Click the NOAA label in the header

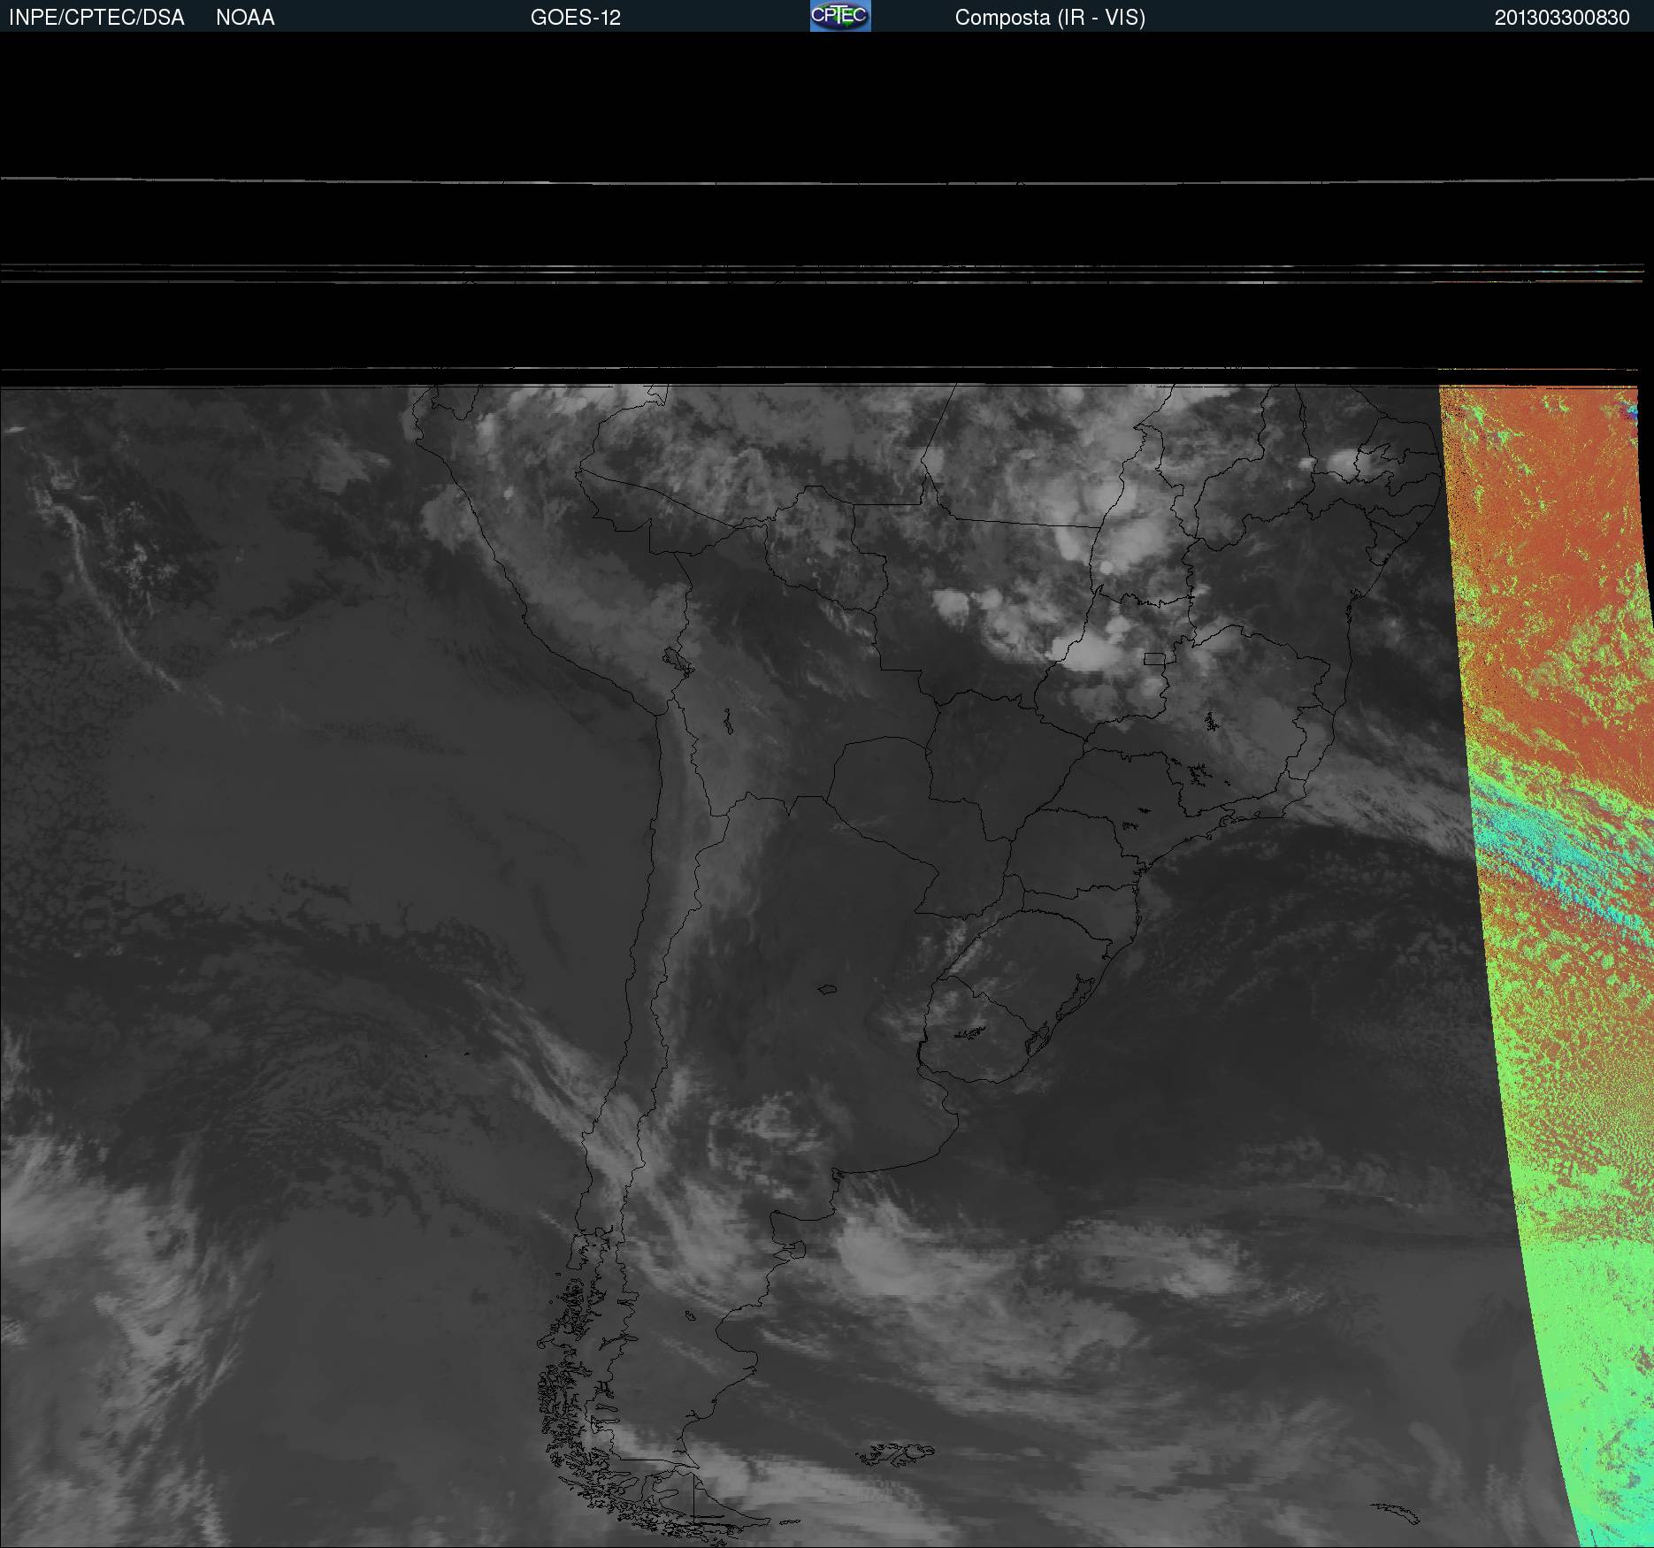click(x=245, y=18)
